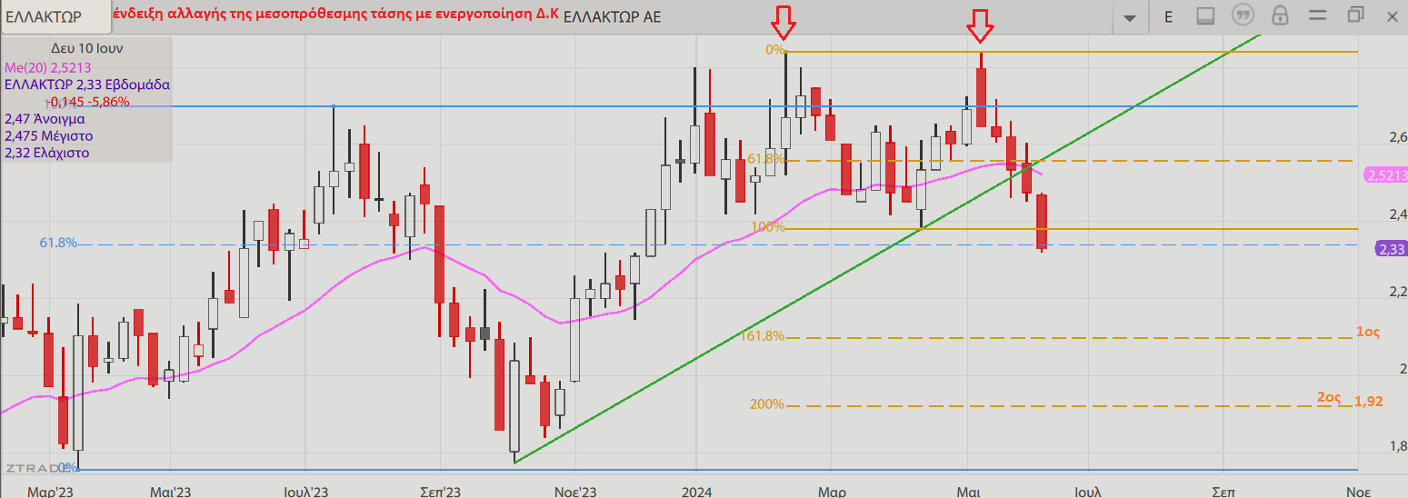
Task: Click the 1ος target label
Action: 1368,333
